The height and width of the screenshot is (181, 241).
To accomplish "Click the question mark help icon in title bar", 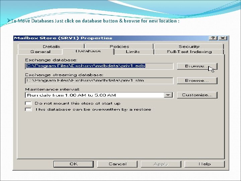I will (213, 38).
